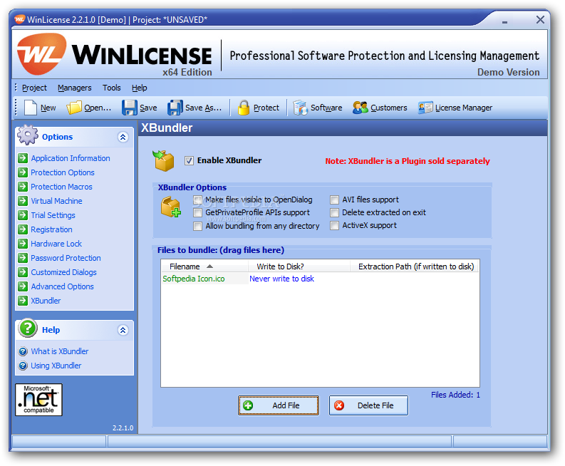Viewport: 565px width, 466px height.
Task: Close the WinLicense window
Action: (x=540, y=19)
